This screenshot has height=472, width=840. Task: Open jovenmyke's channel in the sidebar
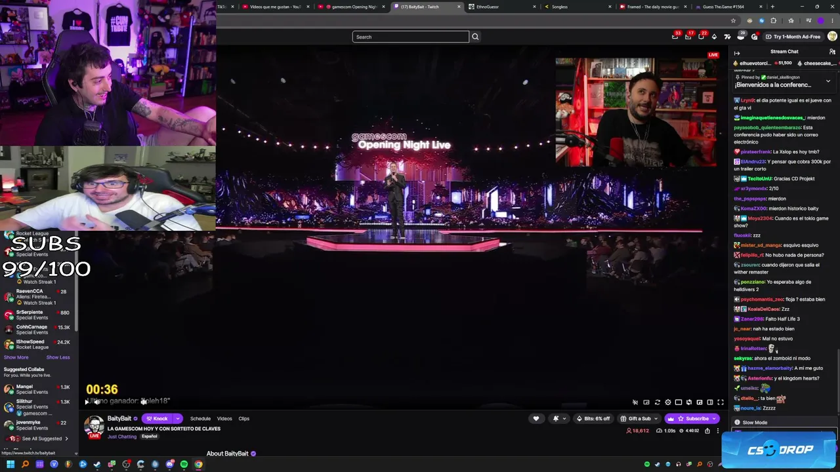click(38, 425)
